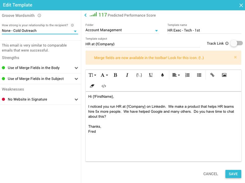Click the Cancel button
This screenshot has height=183, width=245.
(x=210, y=174)
